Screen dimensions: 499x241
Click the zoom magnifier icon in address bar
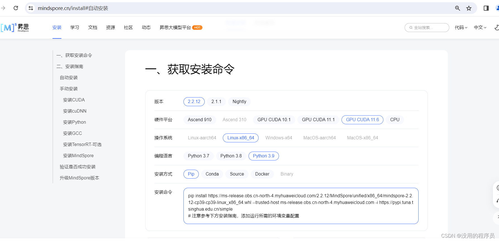[x=457, y=8]
